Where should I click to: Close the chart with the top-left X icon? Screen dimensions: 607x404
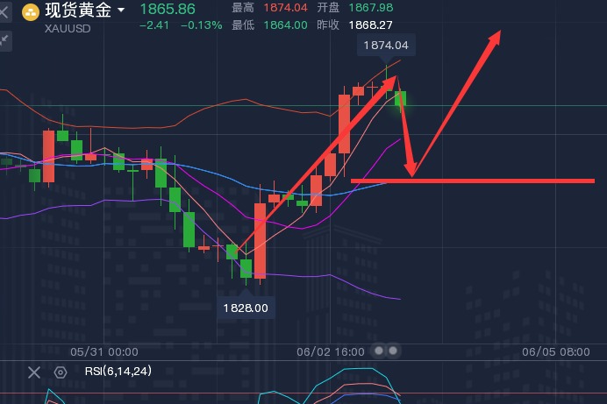[x=4, y=12]
